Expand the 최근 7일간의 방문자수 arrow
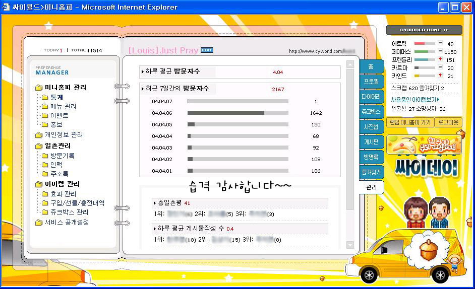Screen dimensions: 475x289 [143, 89]
